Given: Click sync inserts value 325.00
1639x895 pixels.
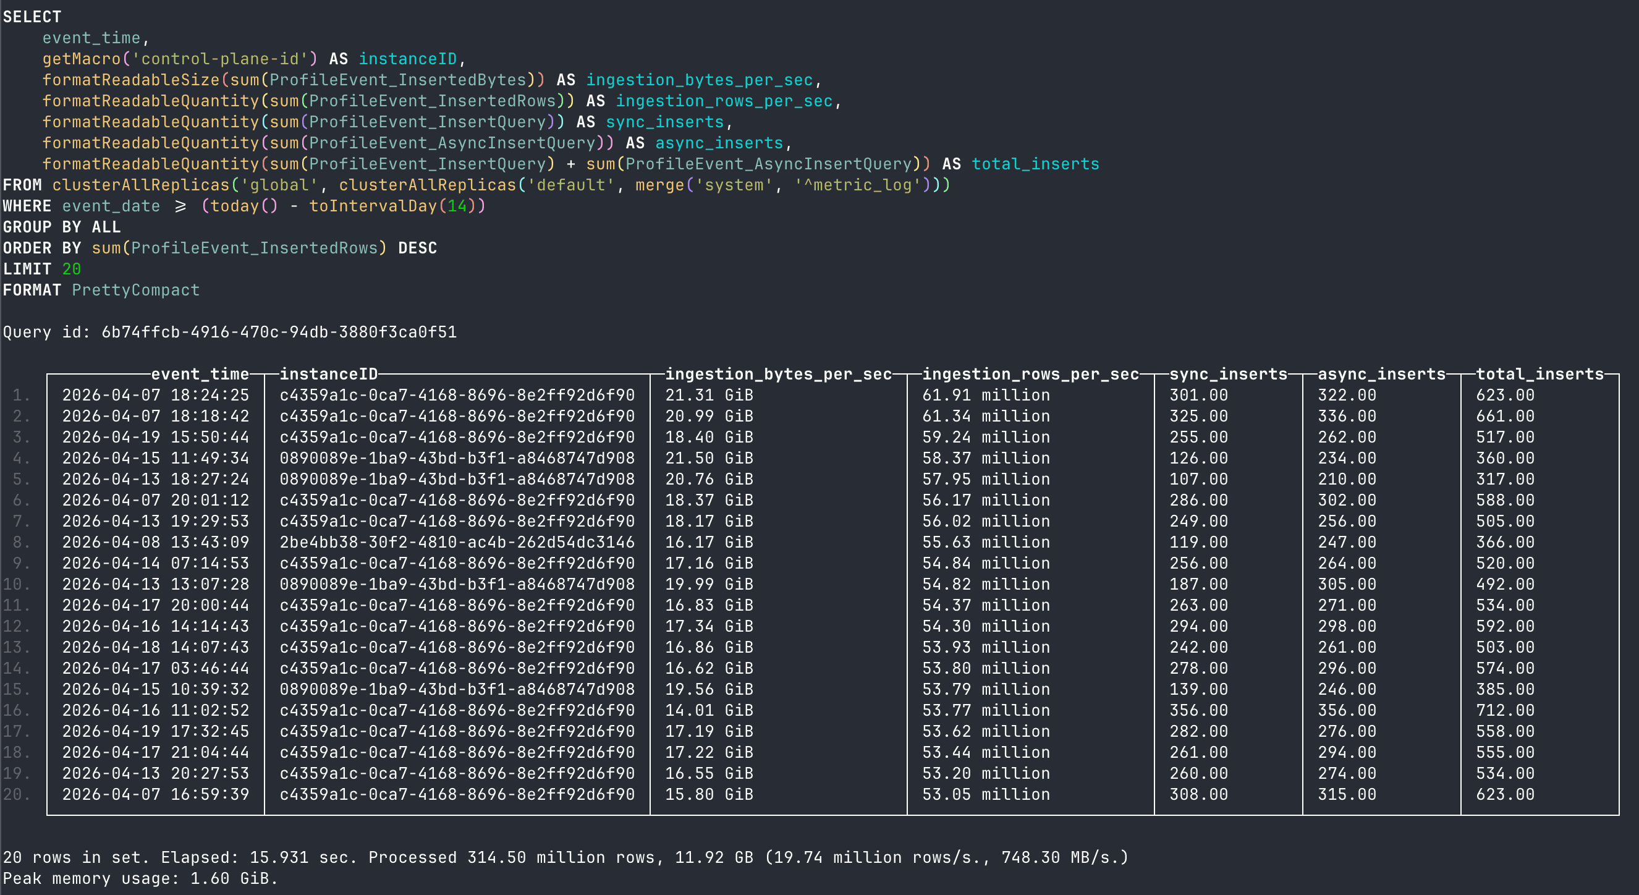Looking at the screenshot, I should [1198, 416].
